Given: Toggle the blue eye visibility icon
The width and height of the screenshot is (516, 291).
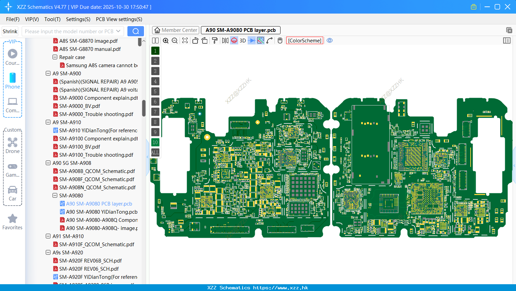Looking at the screenshot, I should (x=330, y=40).
